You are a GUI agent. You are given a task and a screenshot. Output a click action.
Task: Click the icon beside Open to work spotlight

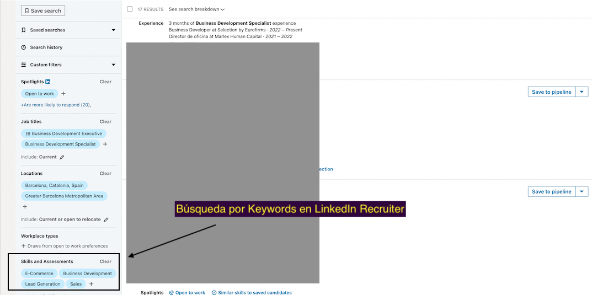[x=172, y=293]
